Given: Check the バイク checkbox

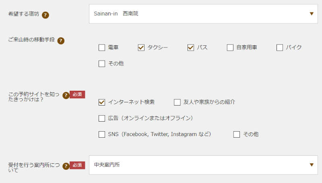Looking at the screenshot, I should (x=280, y=48).
